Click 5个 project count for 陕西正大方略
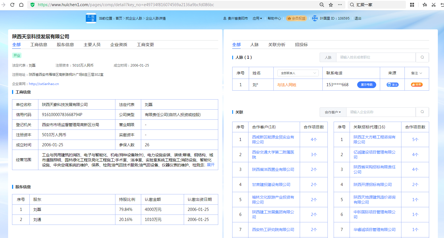Screen dimensions: 444x238 415,140
